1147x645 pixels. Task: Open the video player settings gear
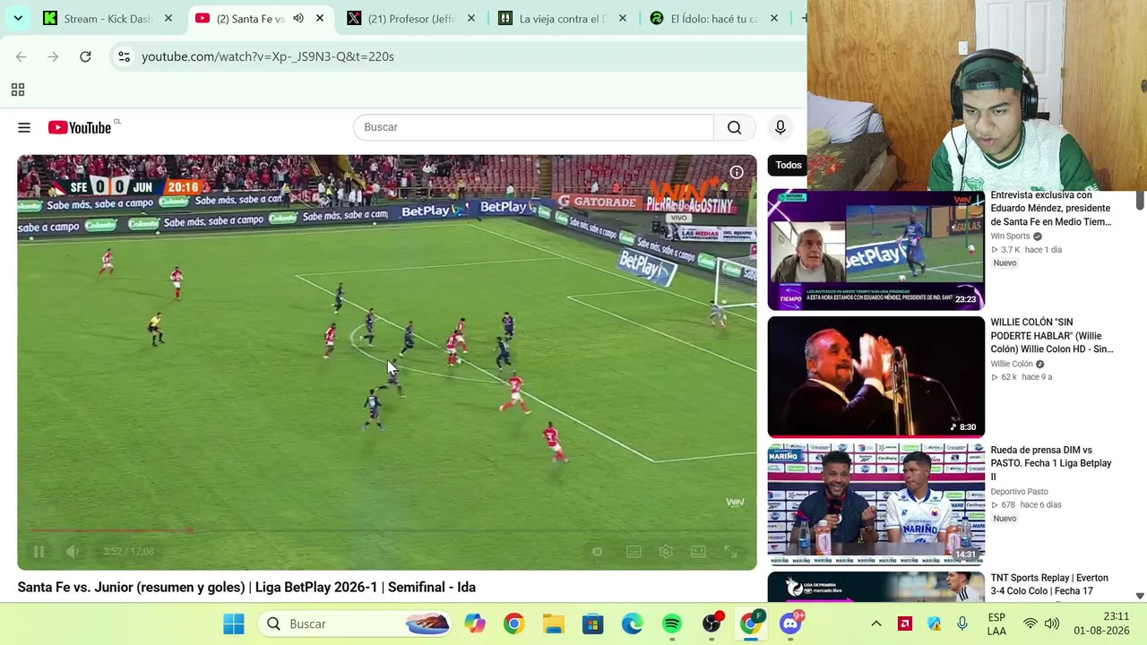(666, 552)
